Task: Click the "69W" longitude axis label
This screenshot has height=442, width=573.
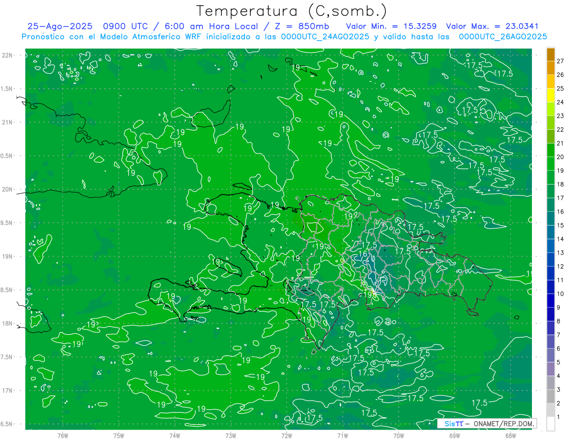Action: pos(455,435)
